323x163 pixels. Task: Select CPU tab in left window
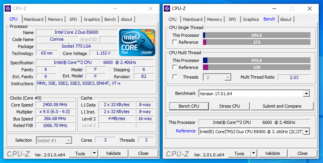pyautogui.click(x=13, y=19)
